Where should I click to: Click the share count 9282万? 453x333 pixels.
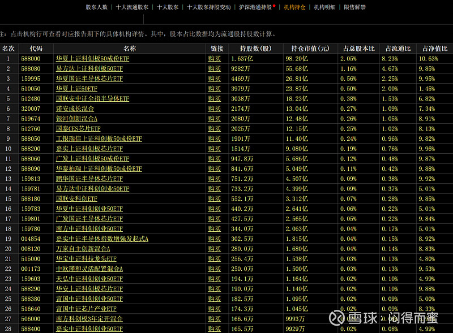240,68
